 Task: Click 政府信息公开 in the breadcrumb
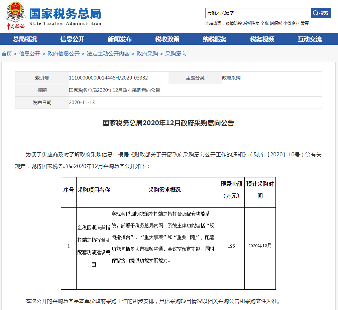point(64,54)
